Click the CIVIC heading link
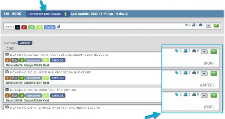This screenshot has width=225, height=119. [x=10, y=48]
